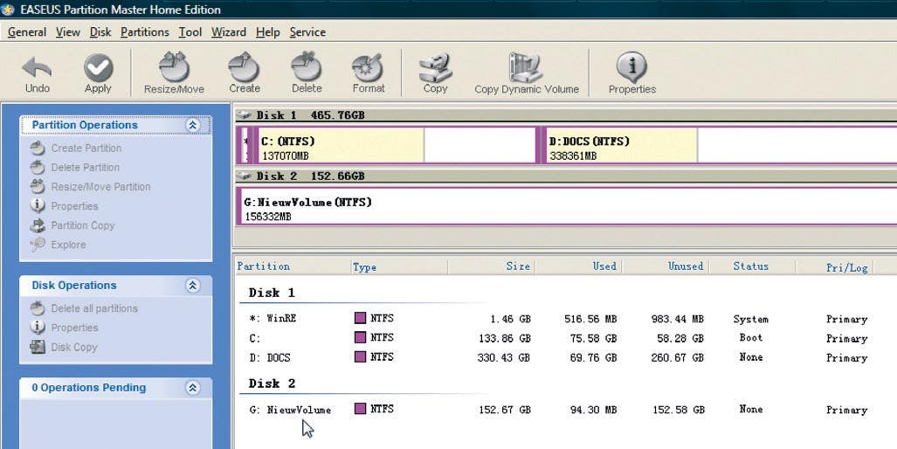Open the View menu

point(67,32)
